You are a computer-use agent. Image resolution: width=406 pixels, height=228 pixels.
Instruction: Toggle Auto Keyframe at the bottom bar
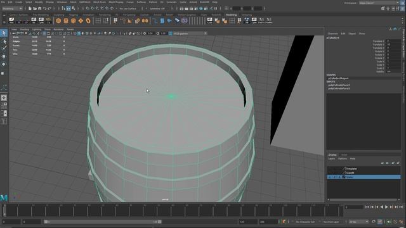pyautogui.click(x=380, y=222)
